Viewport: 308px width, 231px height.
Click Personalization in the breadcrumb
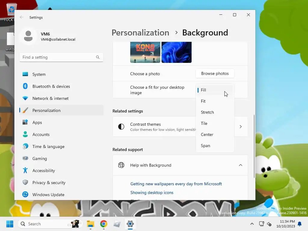(140, 32)
